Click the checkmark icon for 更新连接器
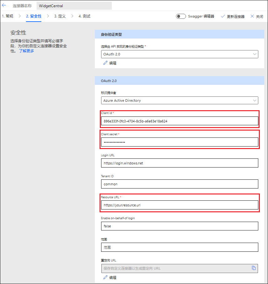 (x=223, y=16)
